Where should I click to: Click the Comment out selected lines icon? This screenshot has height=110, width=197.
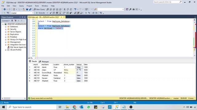pyautogui.click(x=86, y=13)
